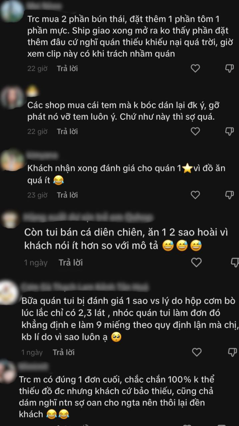
Task: Dislike the bún thái order comment
Action: (x=229, y=68)
